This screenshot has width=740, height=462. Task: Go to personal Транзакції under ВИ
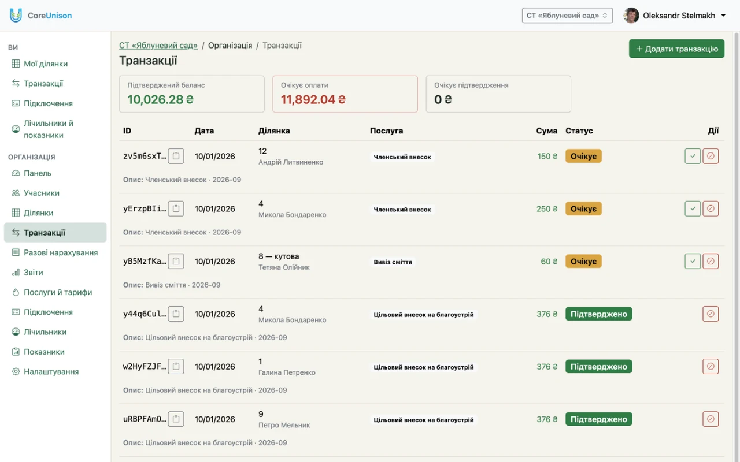point(55,84)
